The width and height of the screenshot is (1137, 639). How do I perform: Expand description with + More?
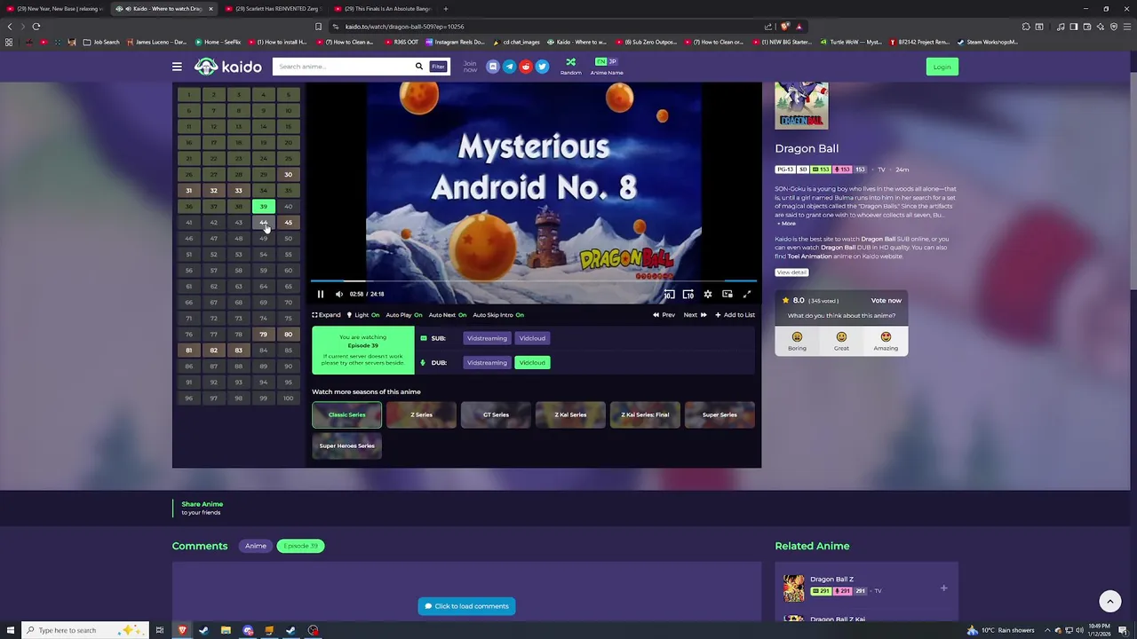(x=786, y=224)
